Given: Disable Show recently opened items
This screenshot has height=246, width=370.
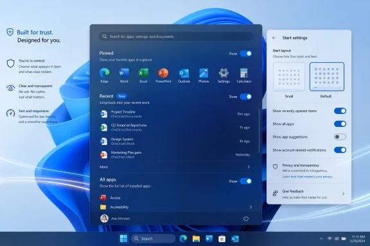Looking at the screenshot, I should (x=340, y=111).
